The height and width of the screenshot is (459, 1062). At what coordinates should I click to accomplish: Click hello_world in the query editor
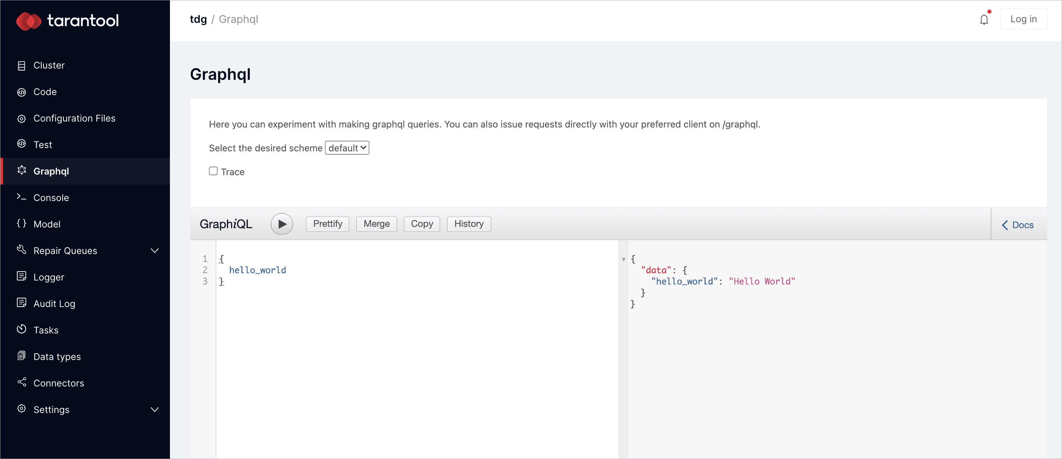[x=257, y=270]
